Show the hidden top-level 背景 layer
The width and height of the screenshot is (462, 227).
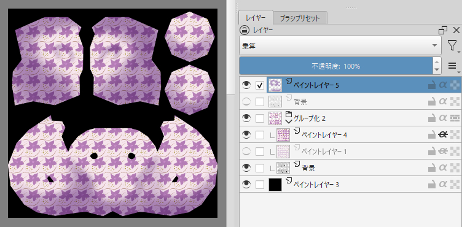click(x=246, y=102)
